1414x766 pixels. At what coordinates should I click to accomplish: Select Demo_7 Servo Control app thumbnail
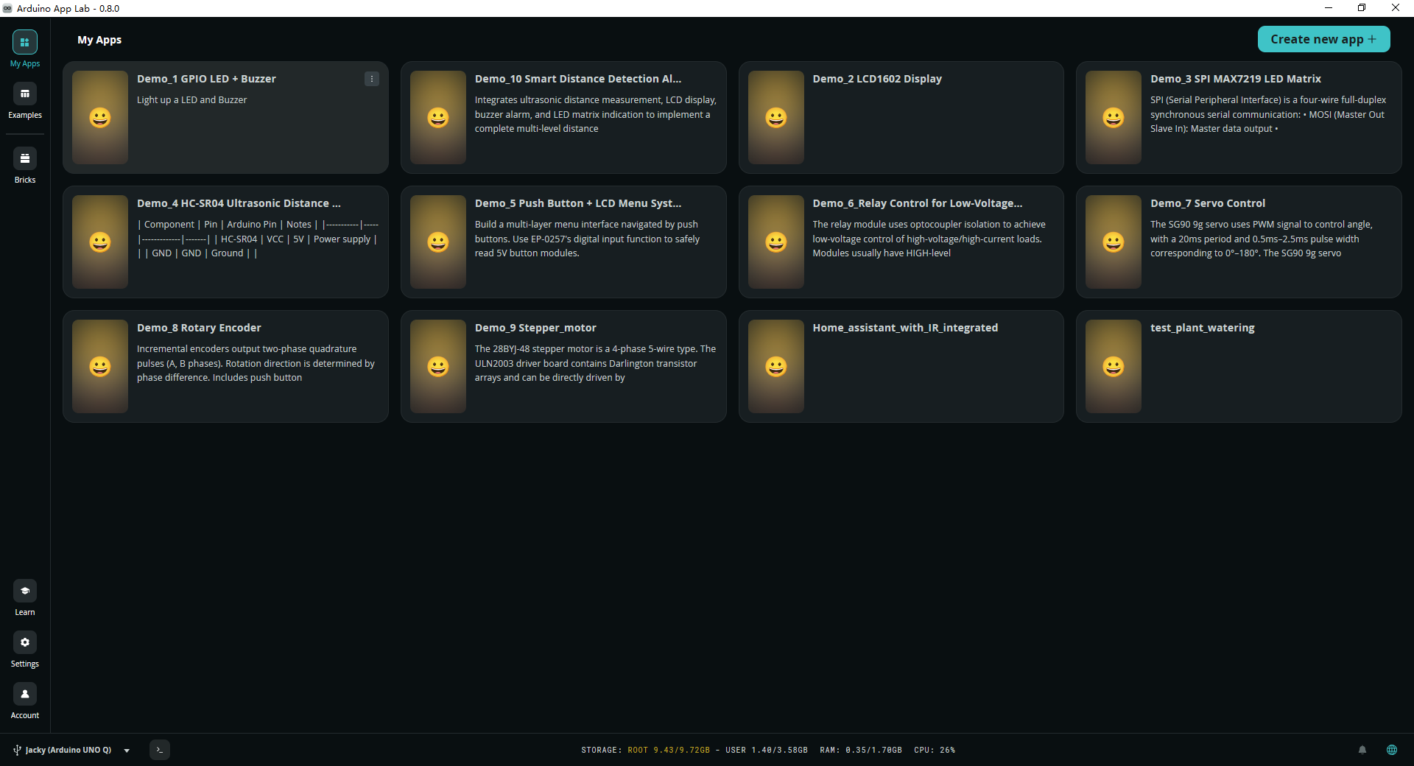click(1114, 242)
